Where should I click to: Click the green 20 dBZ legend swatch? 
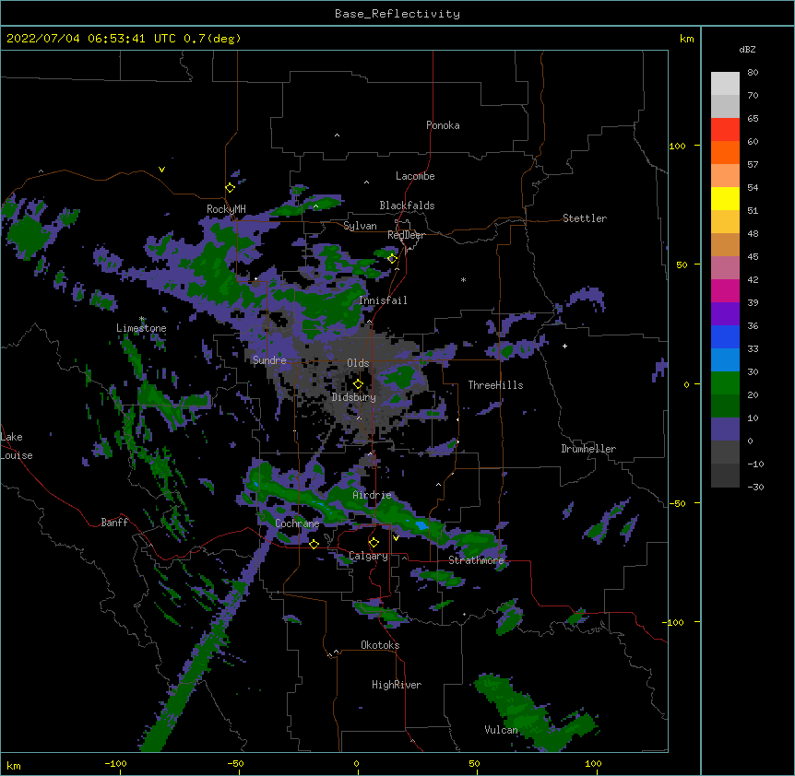pos(725,383)
